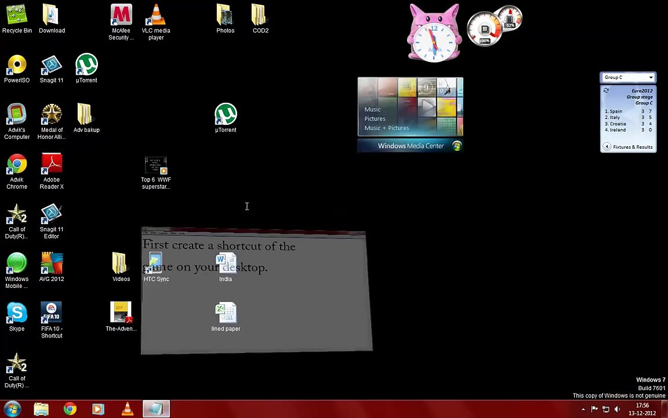Image resolution: width=668 pixels, height=418 pixels.
Task: Open Action Center flag icon
Action: pyautogui.click(x=594, y=409)
